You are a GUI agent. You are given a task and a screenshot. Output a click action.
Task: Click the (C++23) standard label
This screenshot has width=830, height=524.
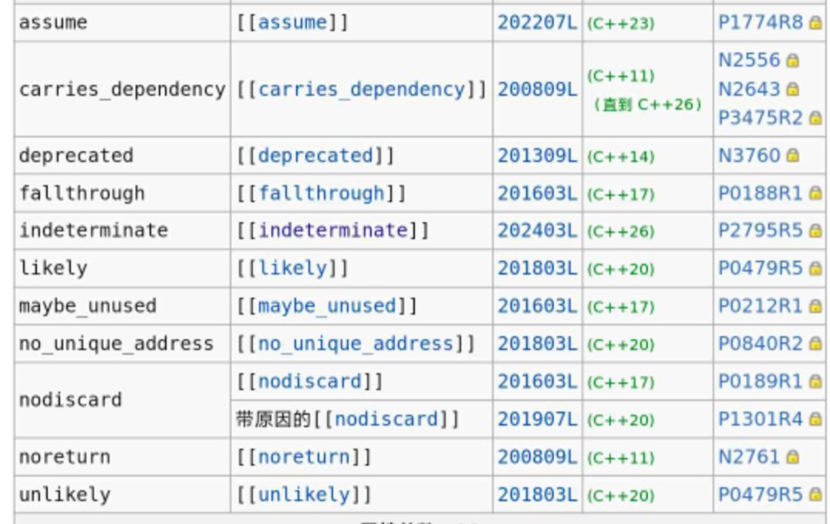pyautogui.click(x=621, y=23)
